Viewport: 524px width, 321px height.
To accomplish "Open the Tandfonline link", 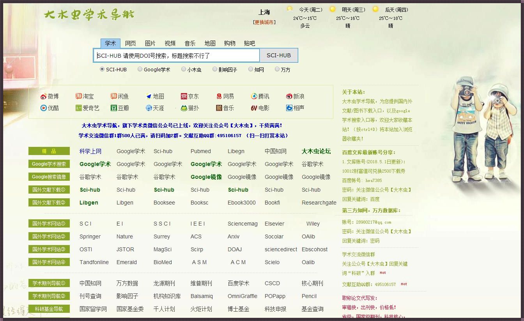I will 94,262.
